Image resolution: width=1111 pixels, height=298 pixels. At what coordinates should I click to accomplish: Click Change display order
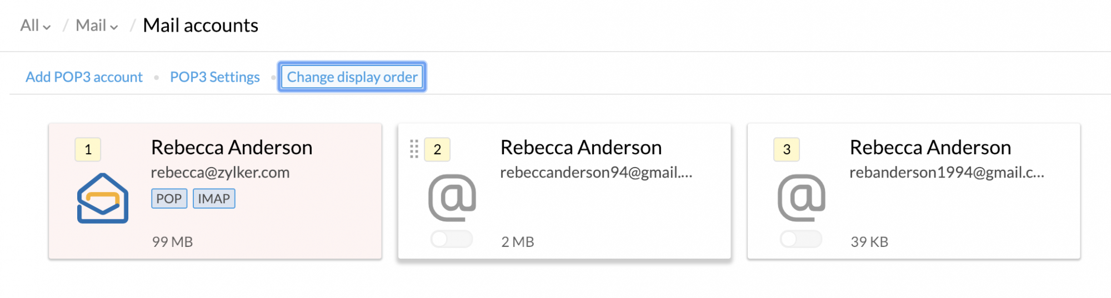coord(352,77)
